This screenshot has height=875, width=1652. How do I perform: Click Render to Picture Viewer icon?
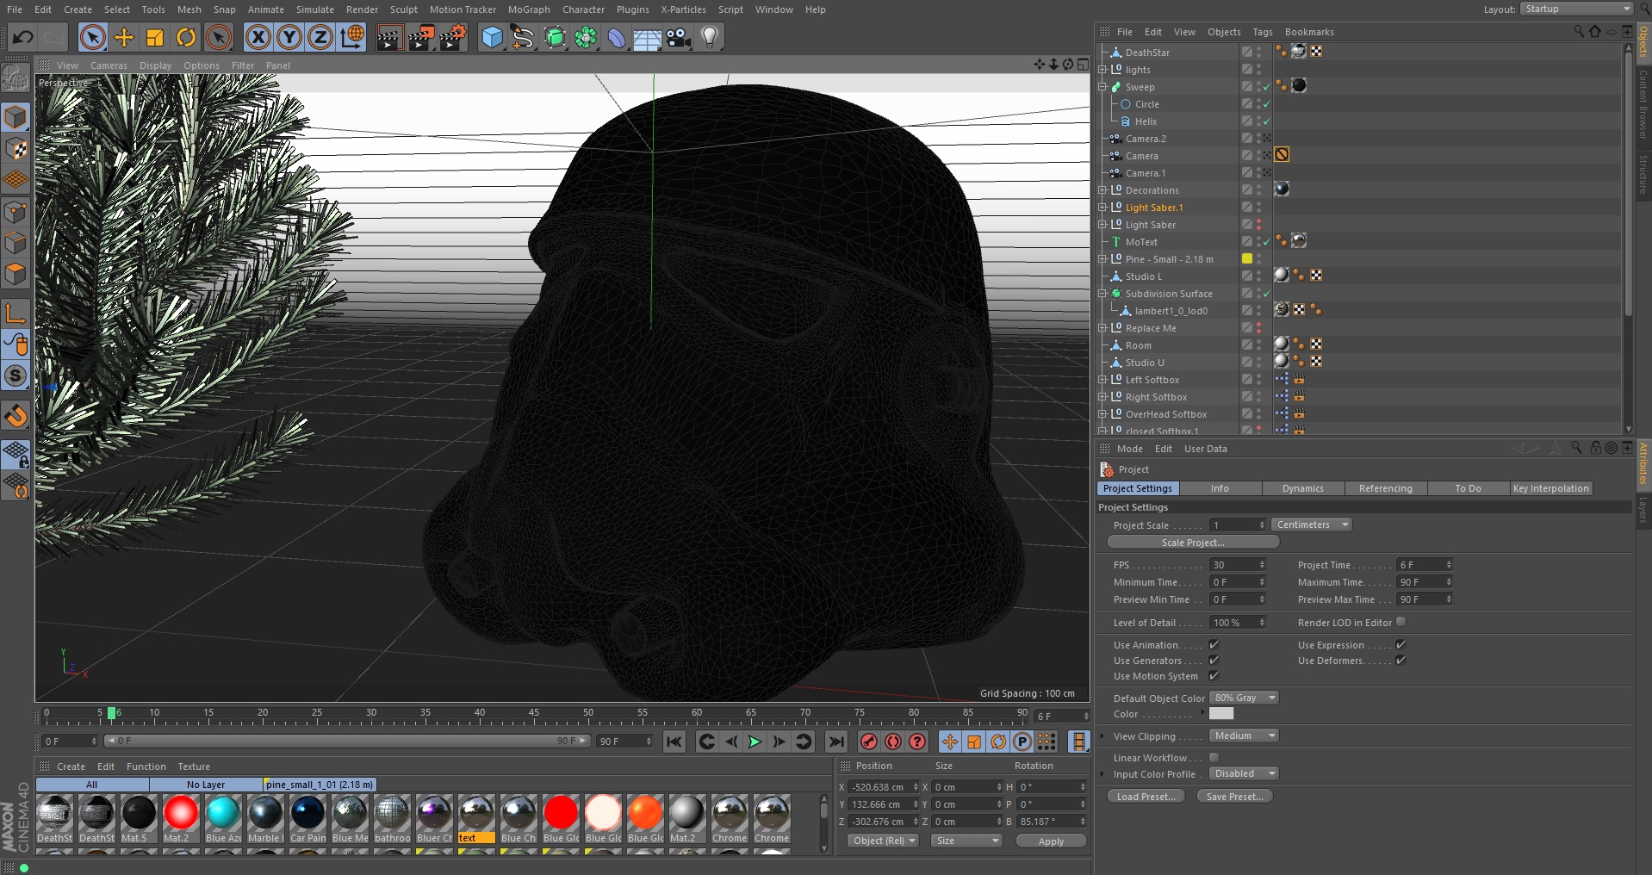click(x=421, y=37)
